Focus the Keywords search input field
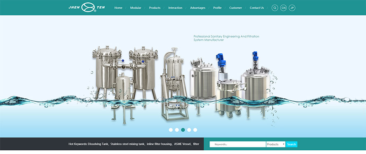This screenshot has width=366, height=154. coord(238,144)
